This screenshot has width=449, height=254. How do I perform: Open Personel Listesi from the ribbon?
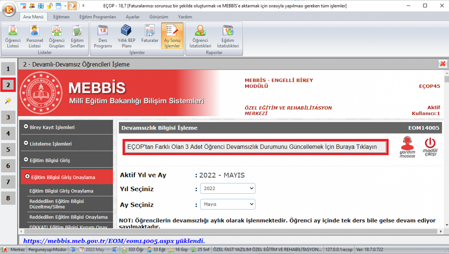coord(35,36)
